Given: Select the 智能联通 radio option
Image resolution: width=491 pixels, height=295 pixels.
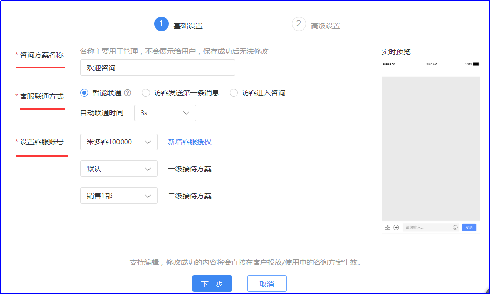Looking at the screenshot, I should pos(85,93).
